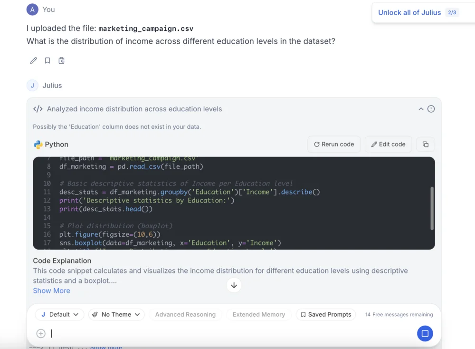Copy message using the clipboard icon
475x349 pixels.
pyautogui.click(x=61, y=60)
